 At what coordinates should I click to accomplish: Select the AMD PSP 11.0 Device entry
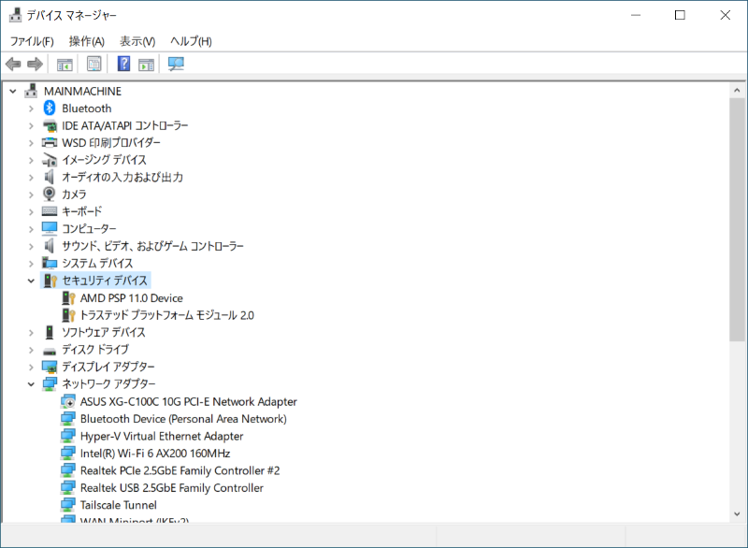pos(131,298)
